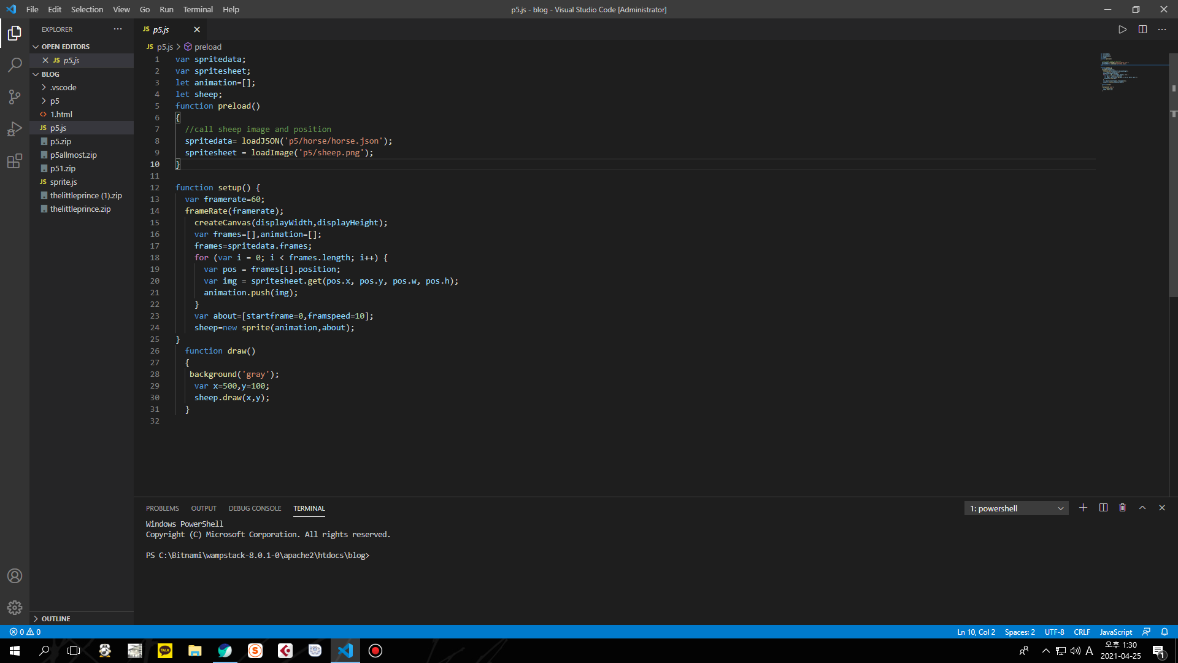This screenshot has height=663, width=1178.
Task: Open the Manage gear settings
Action: pos(15,607)
